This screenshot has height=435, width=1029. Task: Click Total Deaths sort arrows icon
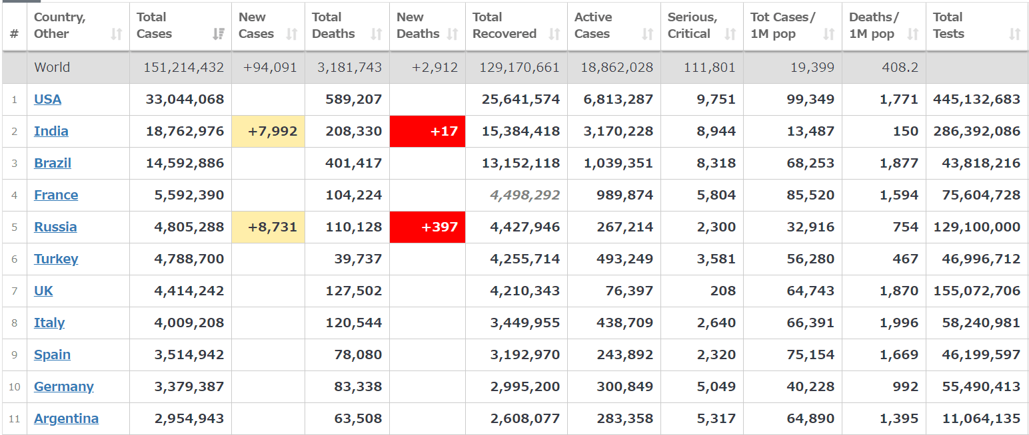[x=377, y=34]
